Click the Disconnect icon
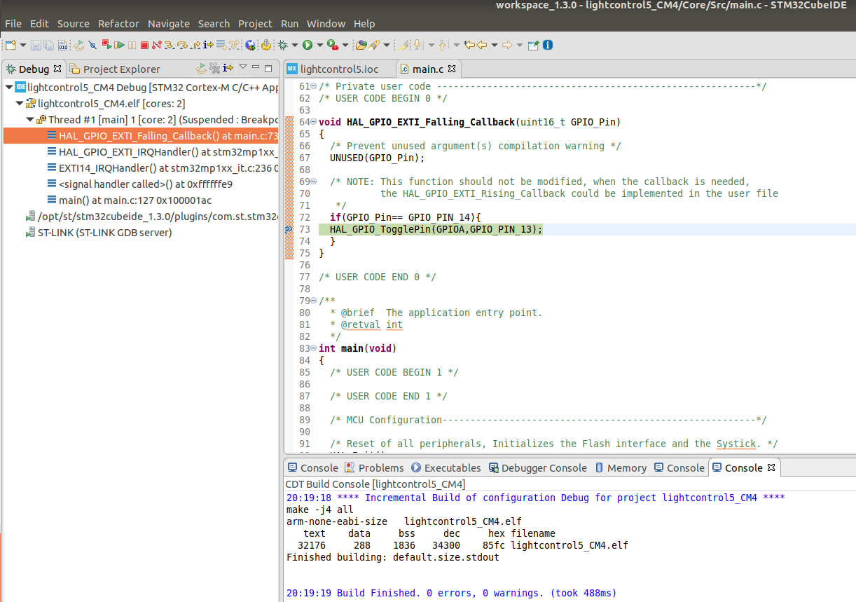This screenshot has height=602, width=856. pyautogui.click(x=157, y=45)
